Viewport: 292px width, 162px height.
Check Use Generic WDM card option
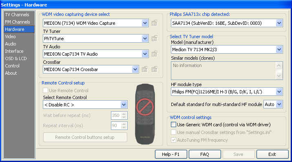coord(173,125)
